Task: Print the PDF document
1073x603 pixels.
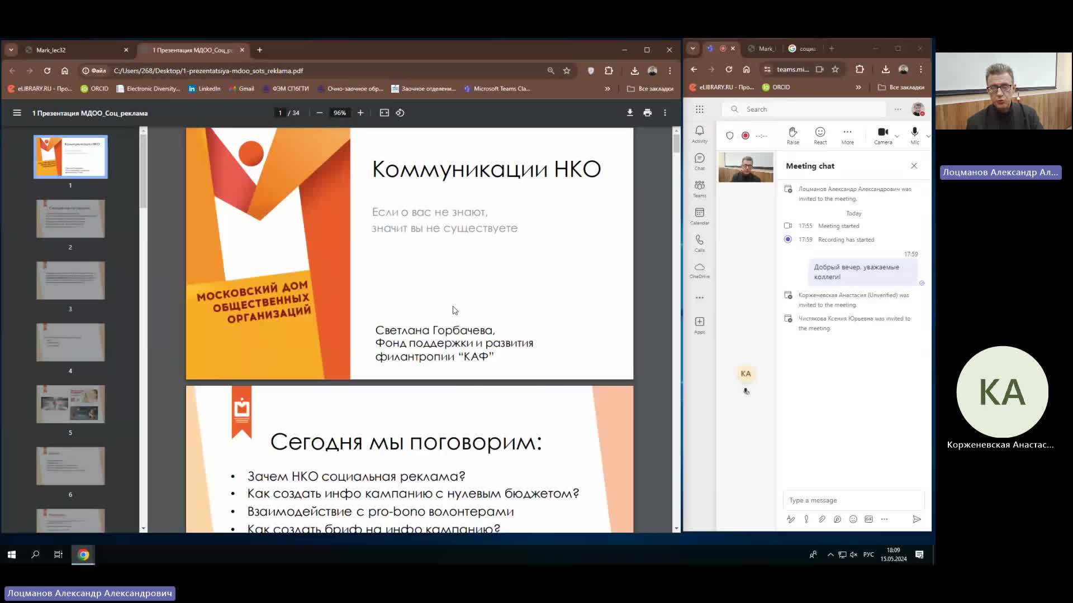Action: (648, 113)
